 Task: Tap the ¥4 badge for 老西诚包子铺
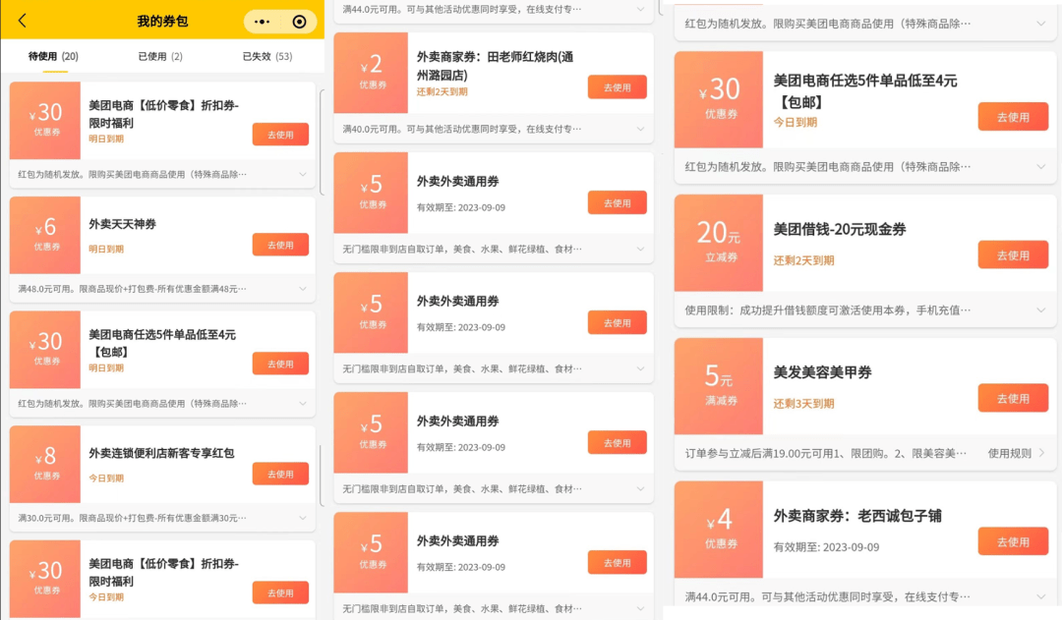point(718,530)
